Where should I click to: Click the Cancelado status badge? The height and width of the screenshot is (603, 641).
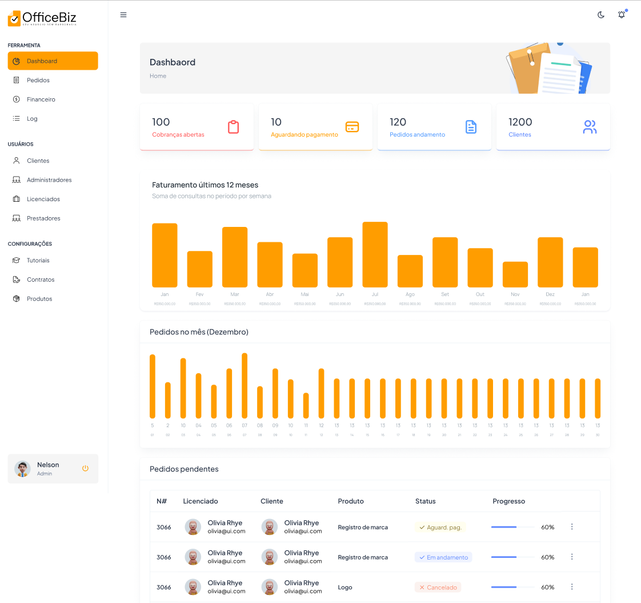(438, 587)
